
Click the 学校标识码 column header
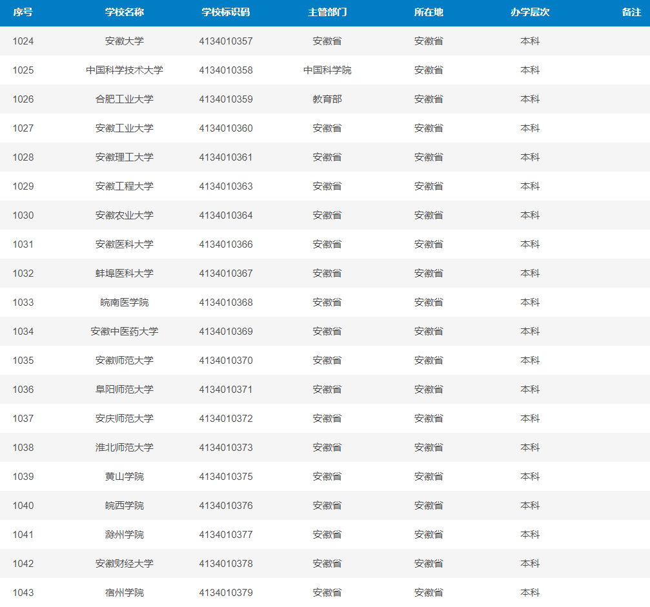tap(226, 12)
